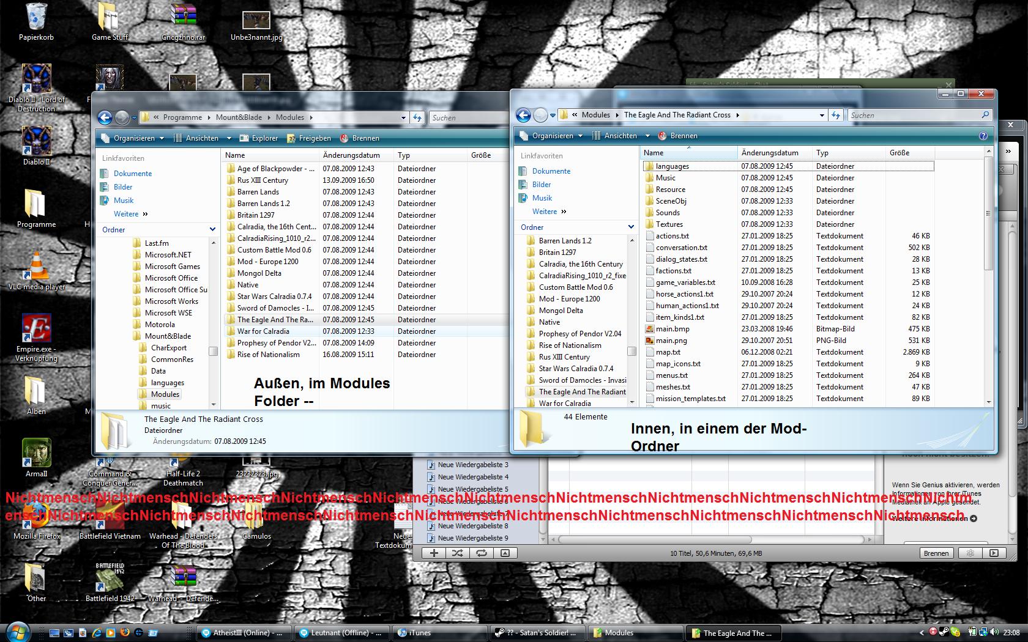Click Suchen search field in Radiant Cross window
The height and width of the screenshot is (642, 1028).
[x=919, y=115]
